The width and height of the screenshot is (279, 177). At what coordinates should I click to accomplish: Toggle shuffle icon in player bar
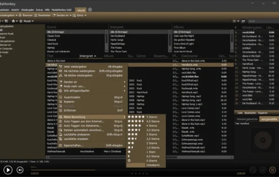coord(263,170)
